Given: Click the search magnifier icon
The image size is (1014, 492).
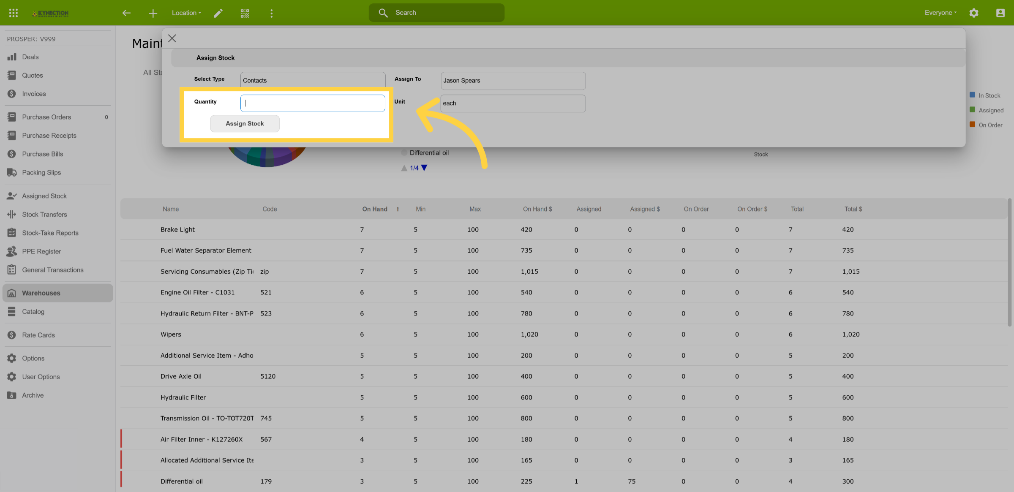Looking at the screenshot, I should pyautogui.click(x=383, y=13).
